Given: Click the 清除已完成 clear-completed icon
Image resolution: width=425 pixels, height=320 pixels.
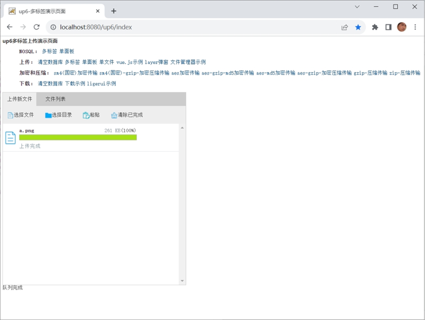Looking at the screenshot, I should (115, 115).
